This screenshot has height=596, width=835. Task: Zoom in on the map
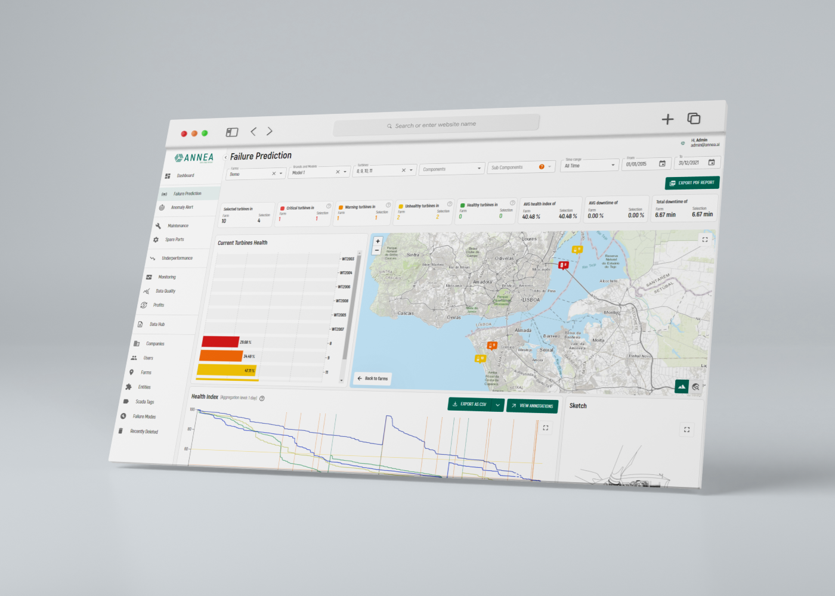tap(378, 241)
